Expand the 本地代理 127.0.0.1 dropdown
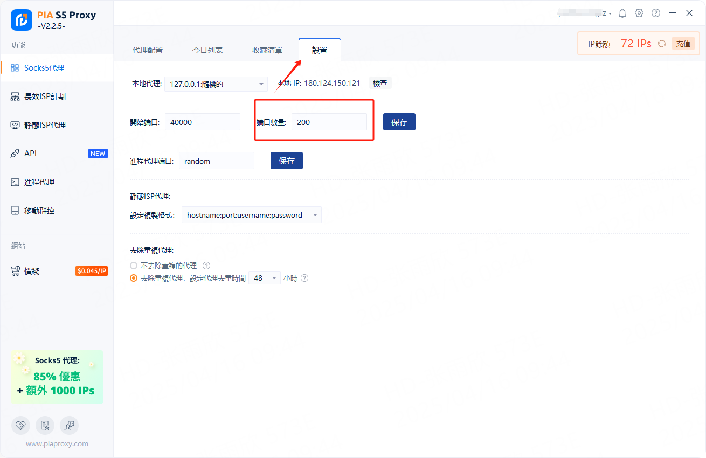 point(216,84)
